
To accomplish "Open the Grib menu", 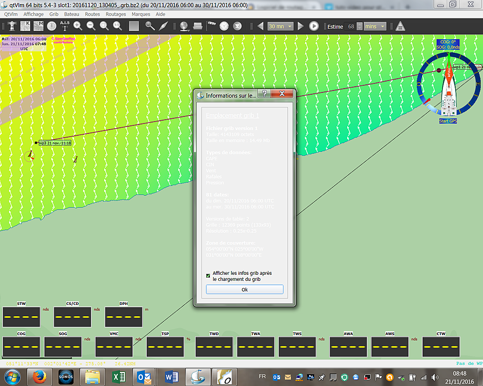I will 54,14.
